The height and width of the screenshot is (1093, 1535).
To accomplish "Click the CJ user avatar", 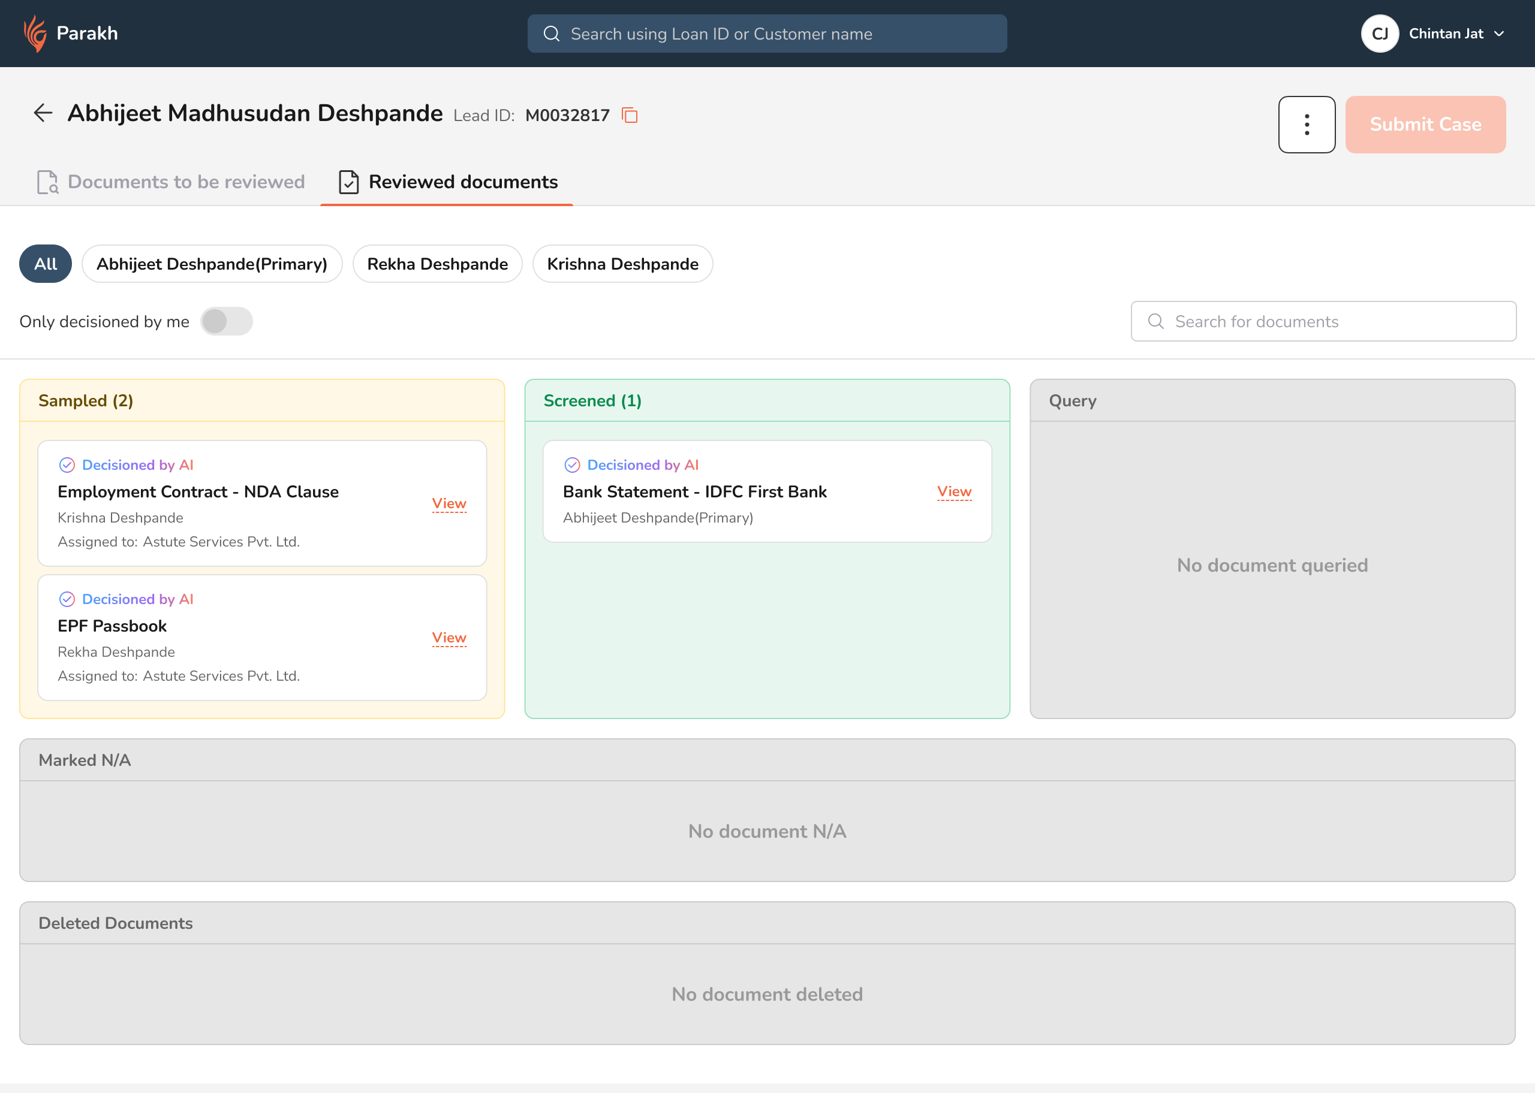I will (x=1380, y=34).
